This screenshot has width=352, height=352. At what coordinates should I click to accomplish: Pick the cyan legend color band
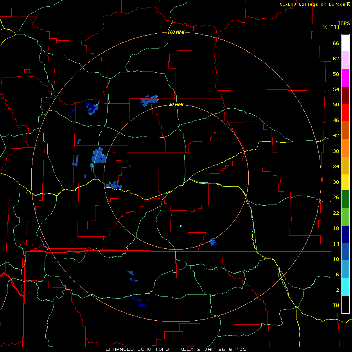[x=345, y=287]
